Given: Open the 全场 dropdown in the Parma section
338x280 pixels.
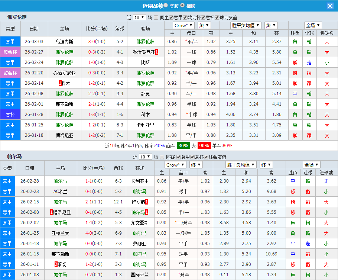Looking at the screenshot, I should point(311,164).
